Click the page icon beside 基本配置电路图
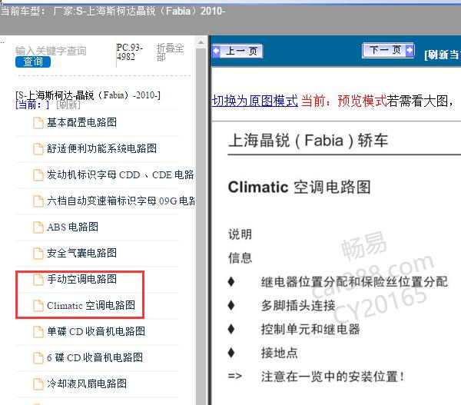The height and width of the screenshot is (405, 461). pyautogui.click(x=38, y=123)
